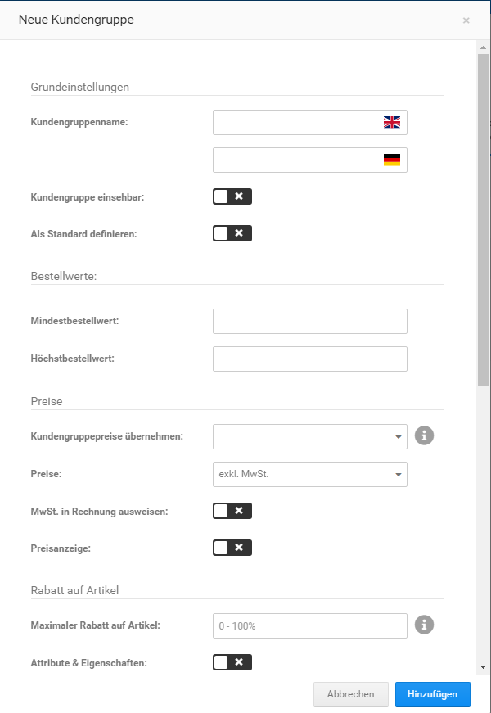Click the Mindestbestellwert input field
The width and height of the screenshot is (491, 713).
[x=309, y=321]
